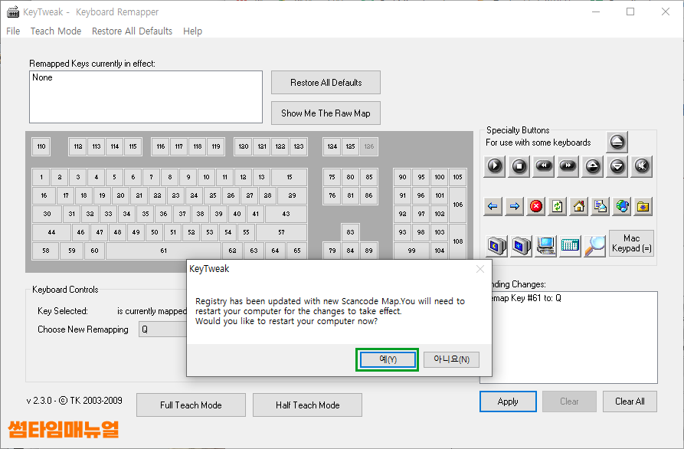Select keyboard key 57
Viewport: 684px width, 449px height.
pos(281,232)
